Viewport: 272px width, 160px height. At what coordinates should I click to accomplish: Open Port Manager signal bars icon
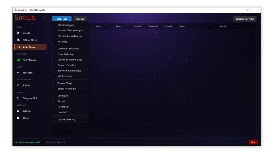pyautogui.click(x=18, y=60)
